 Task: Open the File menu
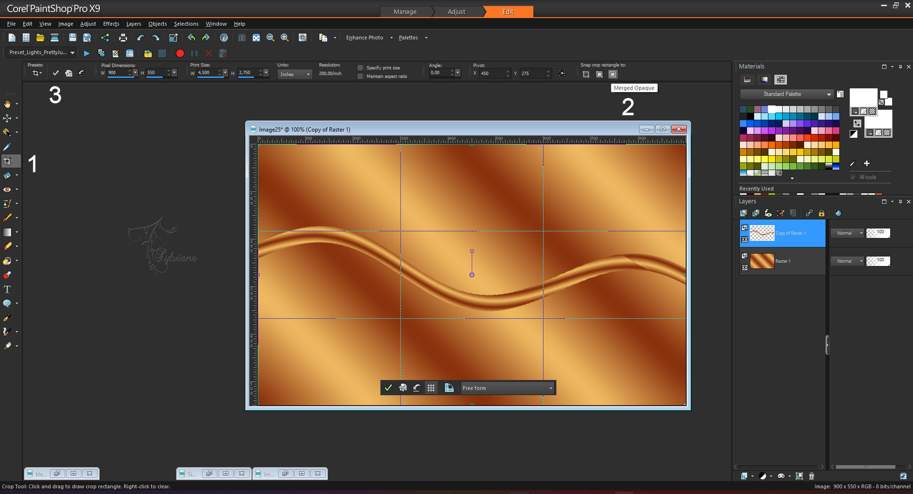coord(11,24)
